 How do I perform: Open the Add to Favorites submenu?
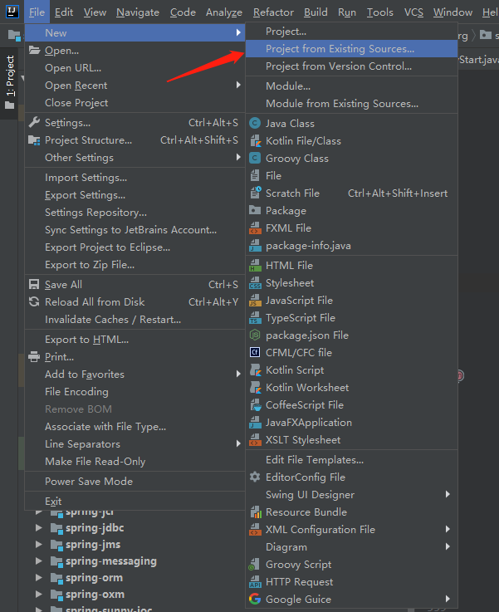(x=135, y=374)
